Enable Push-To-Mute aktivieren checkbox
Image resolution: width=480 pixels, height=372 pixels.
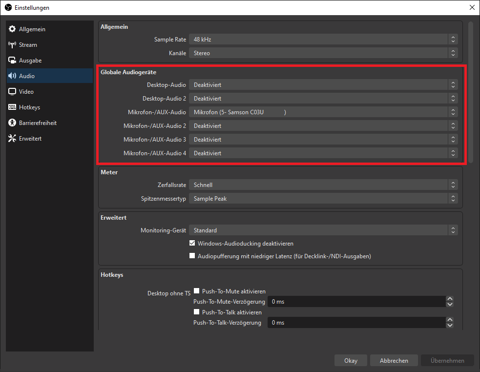[x=197, y=291]
